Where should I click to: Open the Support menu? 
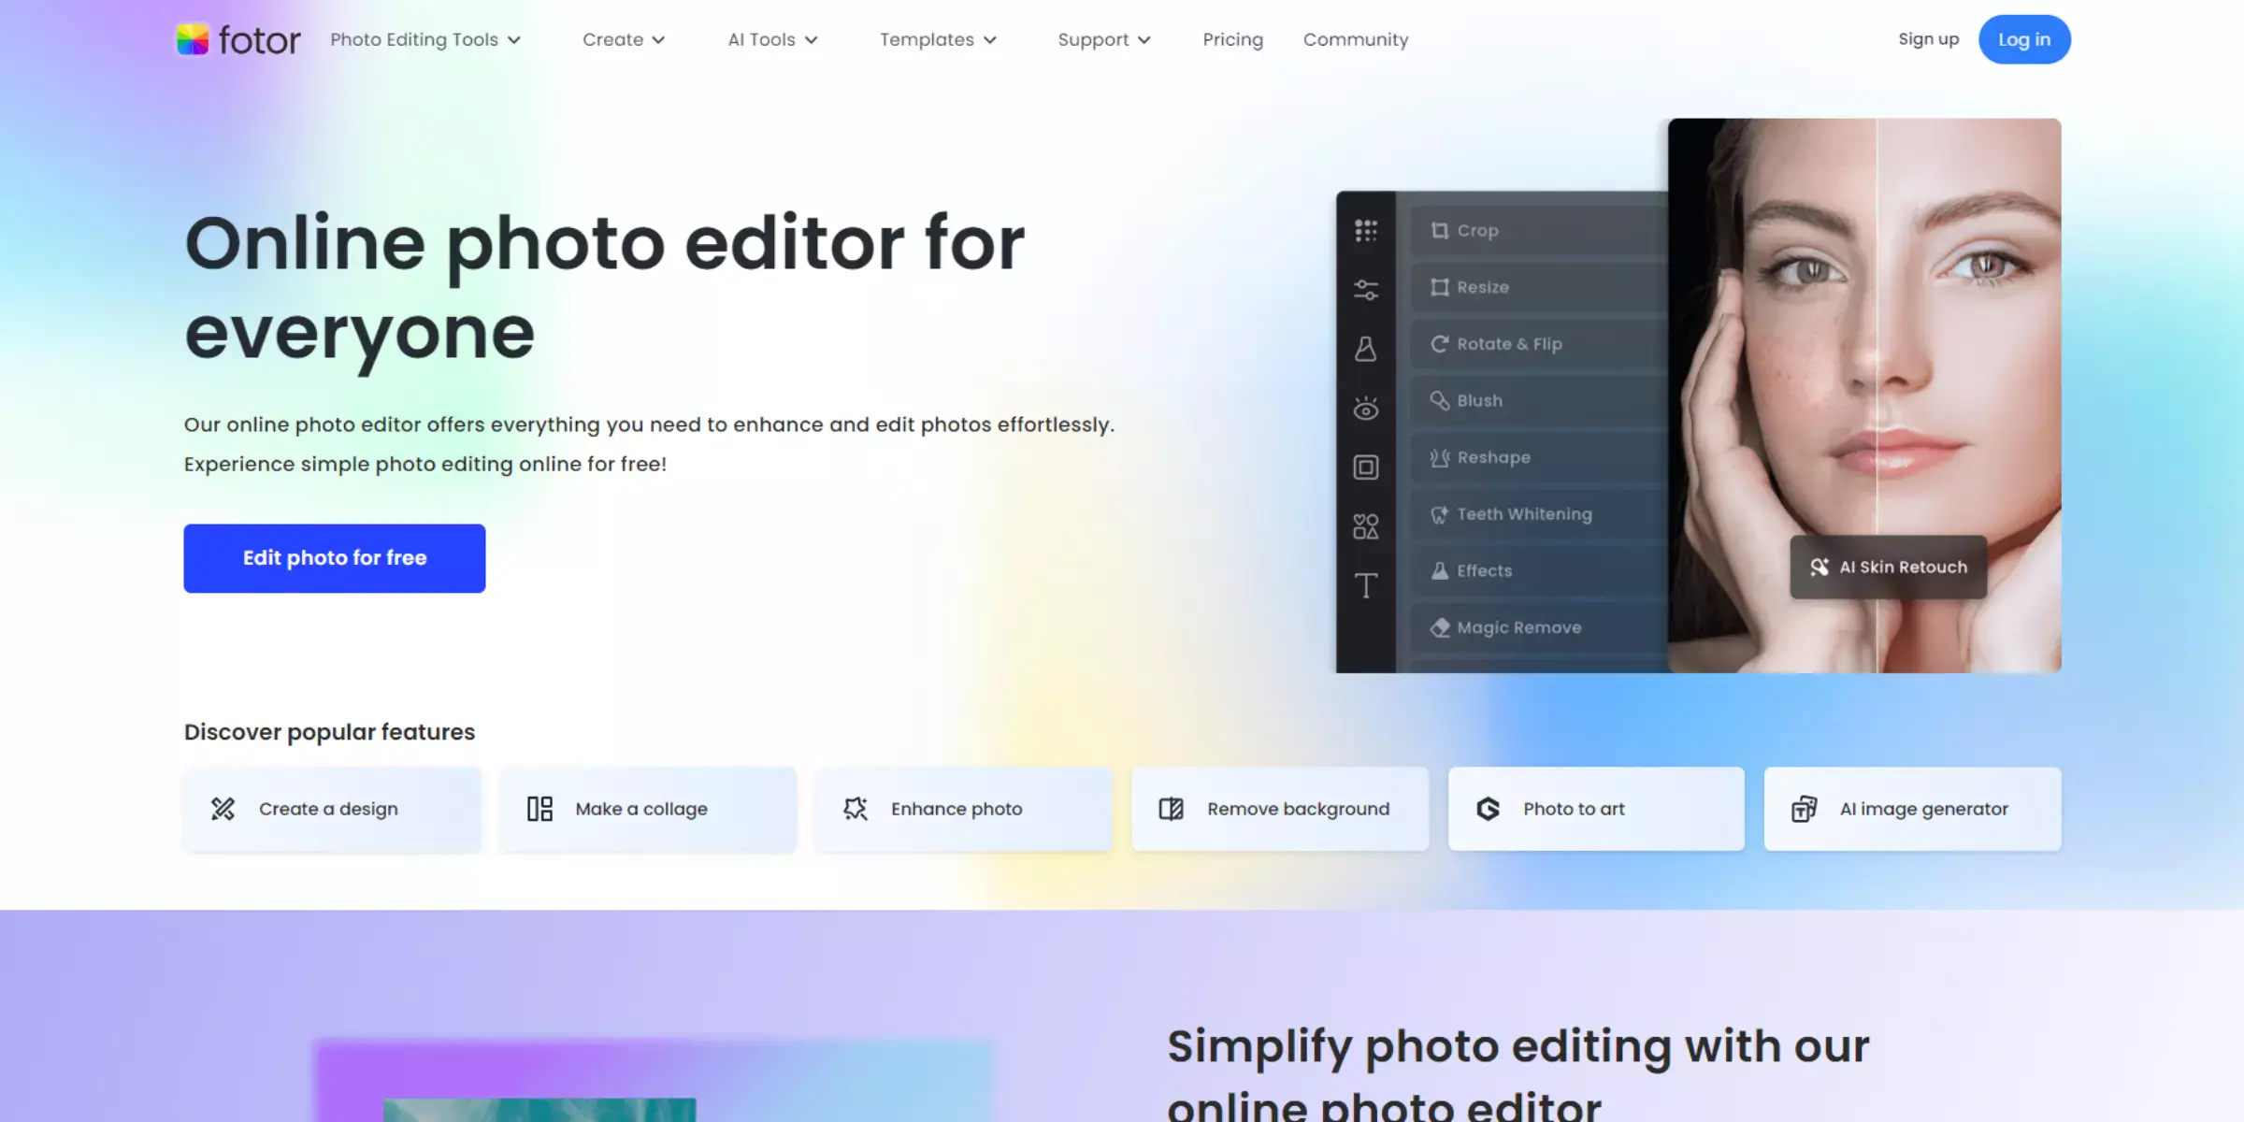1105,38
